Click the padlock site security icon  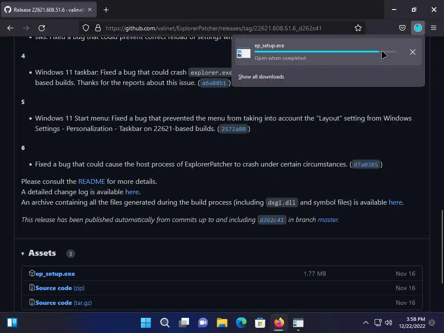tap(98, 28)
